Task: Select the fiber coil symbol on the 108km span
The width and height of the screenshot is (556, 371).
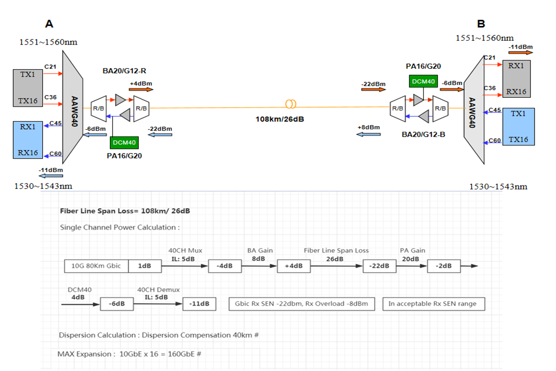Action: [x=291, y=103]
